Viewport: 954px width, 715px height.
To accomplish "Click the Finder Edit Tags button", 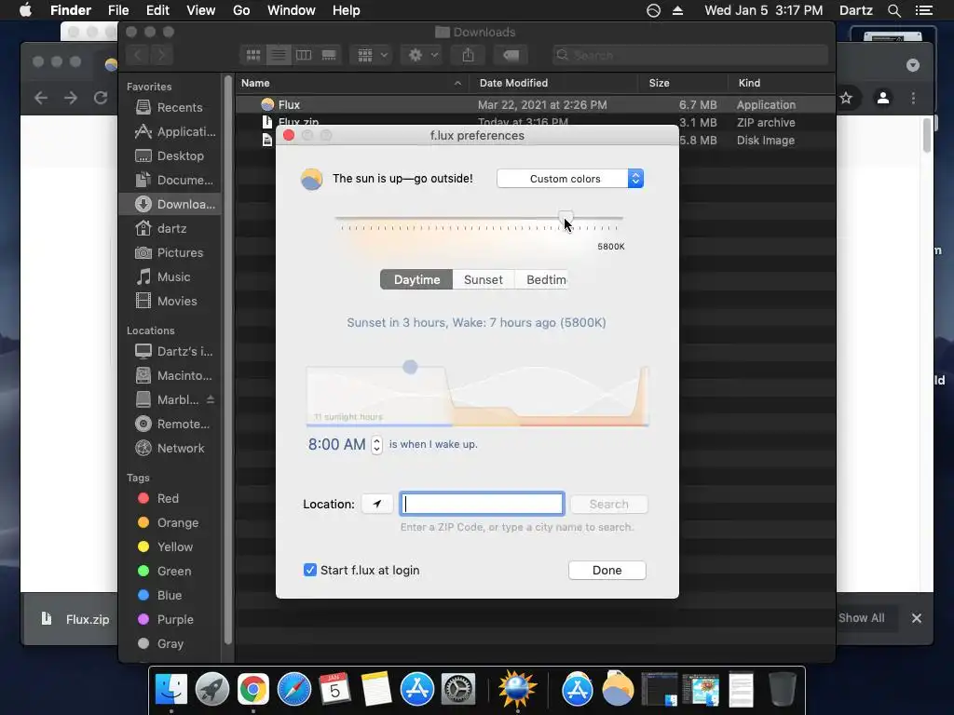I will [x=511, y=55].
